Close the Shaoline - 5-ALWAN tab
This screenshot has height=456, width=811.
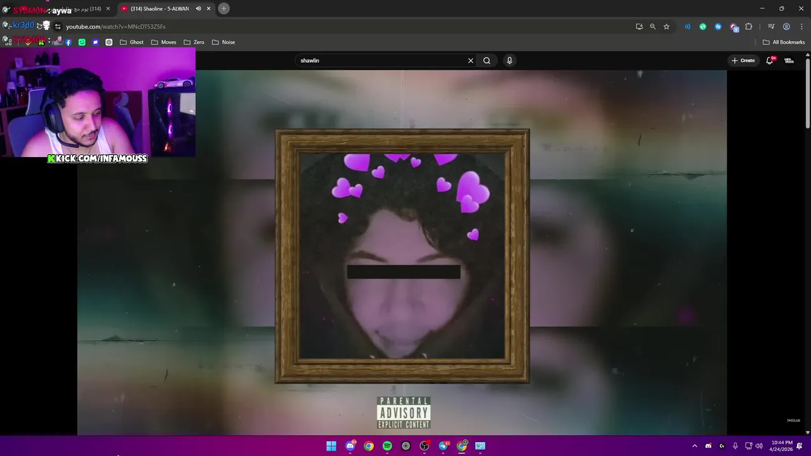[208, 9]
